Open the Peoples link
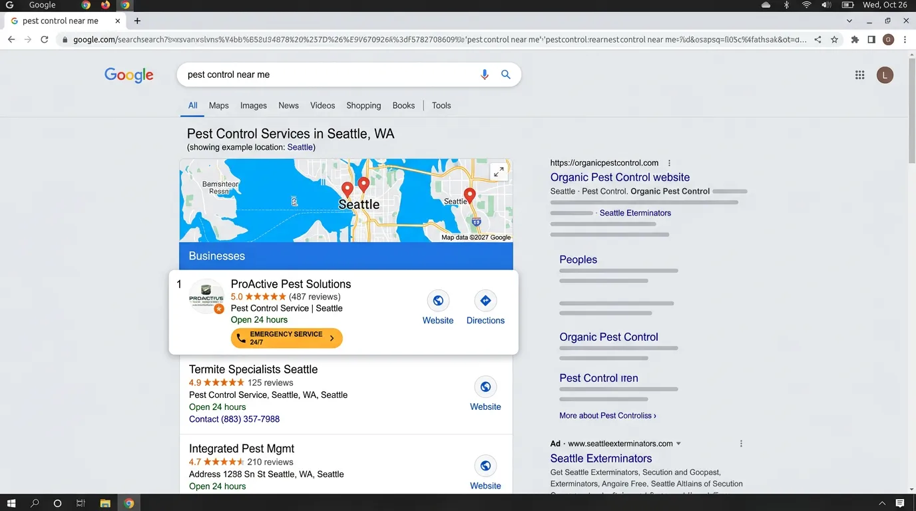This screenshot has height=511, width=916. (x=578, y=259)
